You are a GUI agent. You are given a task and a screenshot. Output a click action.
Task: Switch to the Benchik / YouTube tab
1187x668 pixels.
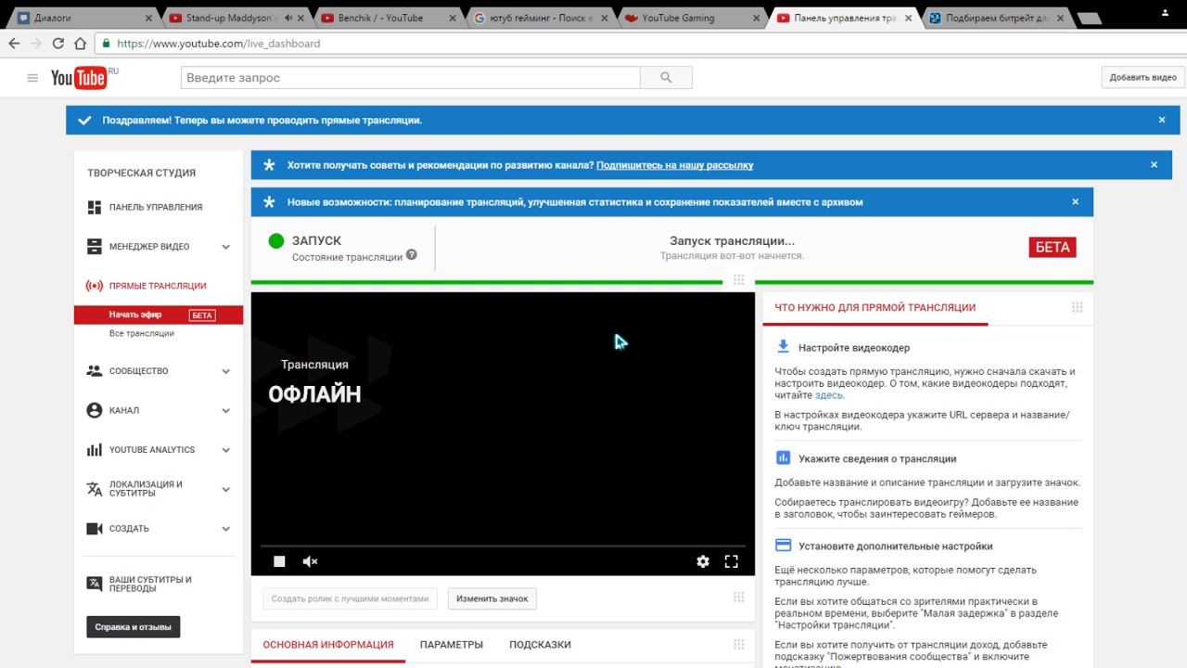[x=386, y=18]
